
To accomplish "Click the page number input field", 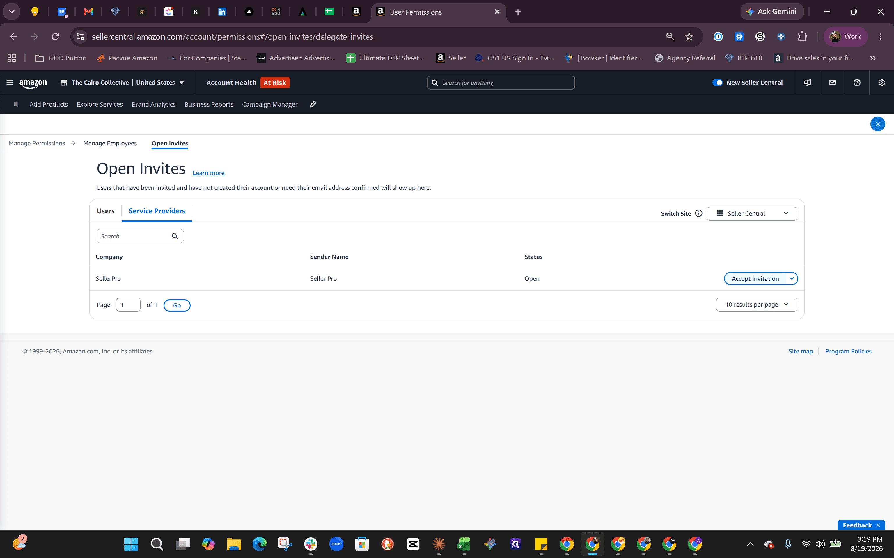I will [128, 305].
